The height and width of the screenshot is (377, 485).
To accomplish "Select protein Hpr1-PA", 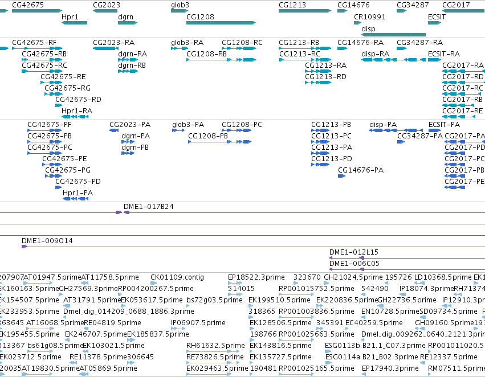I will 75,199.
